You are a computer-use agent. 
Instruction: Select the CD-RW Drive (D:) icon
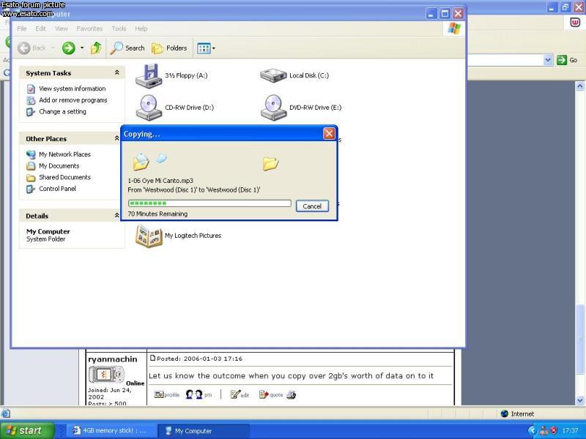coord(148,108)
